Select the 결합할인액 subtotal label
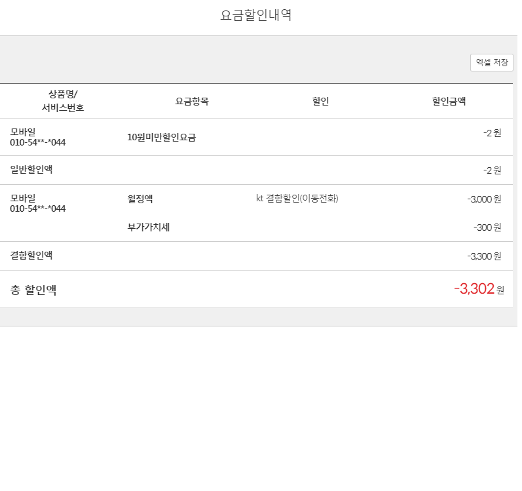This screenshot has width=522, height=491. pos(31,256)
